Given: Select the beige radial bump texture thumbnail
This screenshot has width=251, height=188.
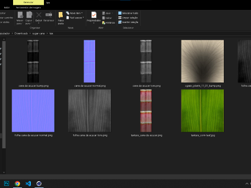Looking at the screenshot, I should pos(202,61).
